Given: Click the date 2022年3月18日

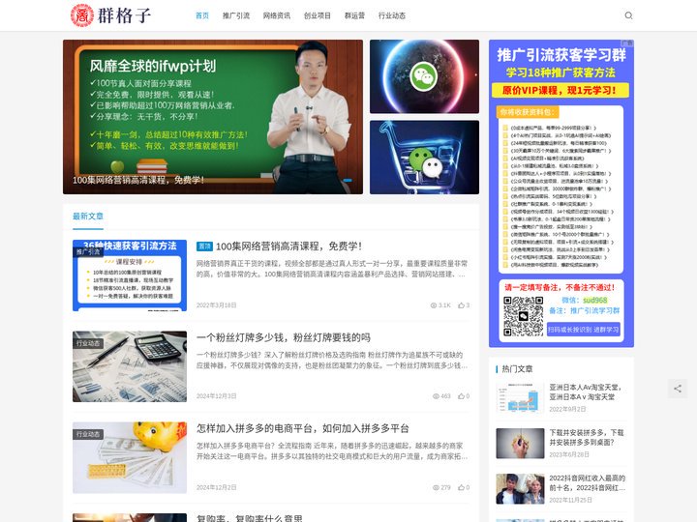Looking at the screenshot, I should tap(217, 305).
